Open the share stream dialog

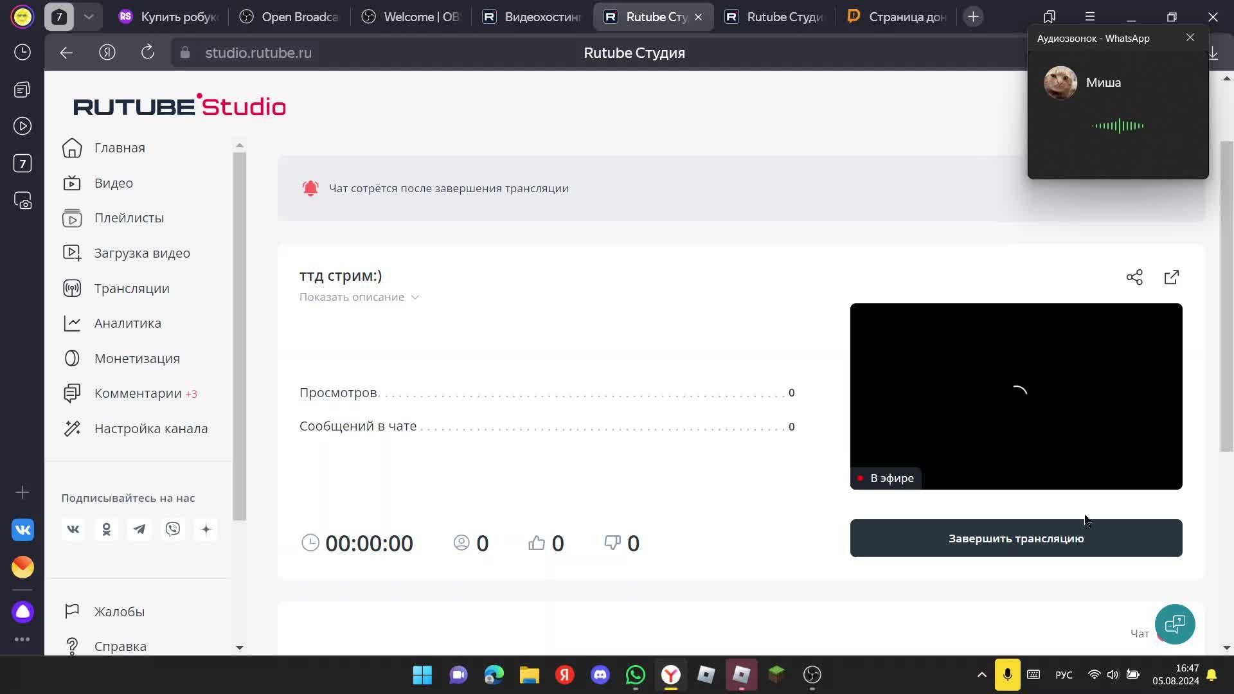[1134, 276]
